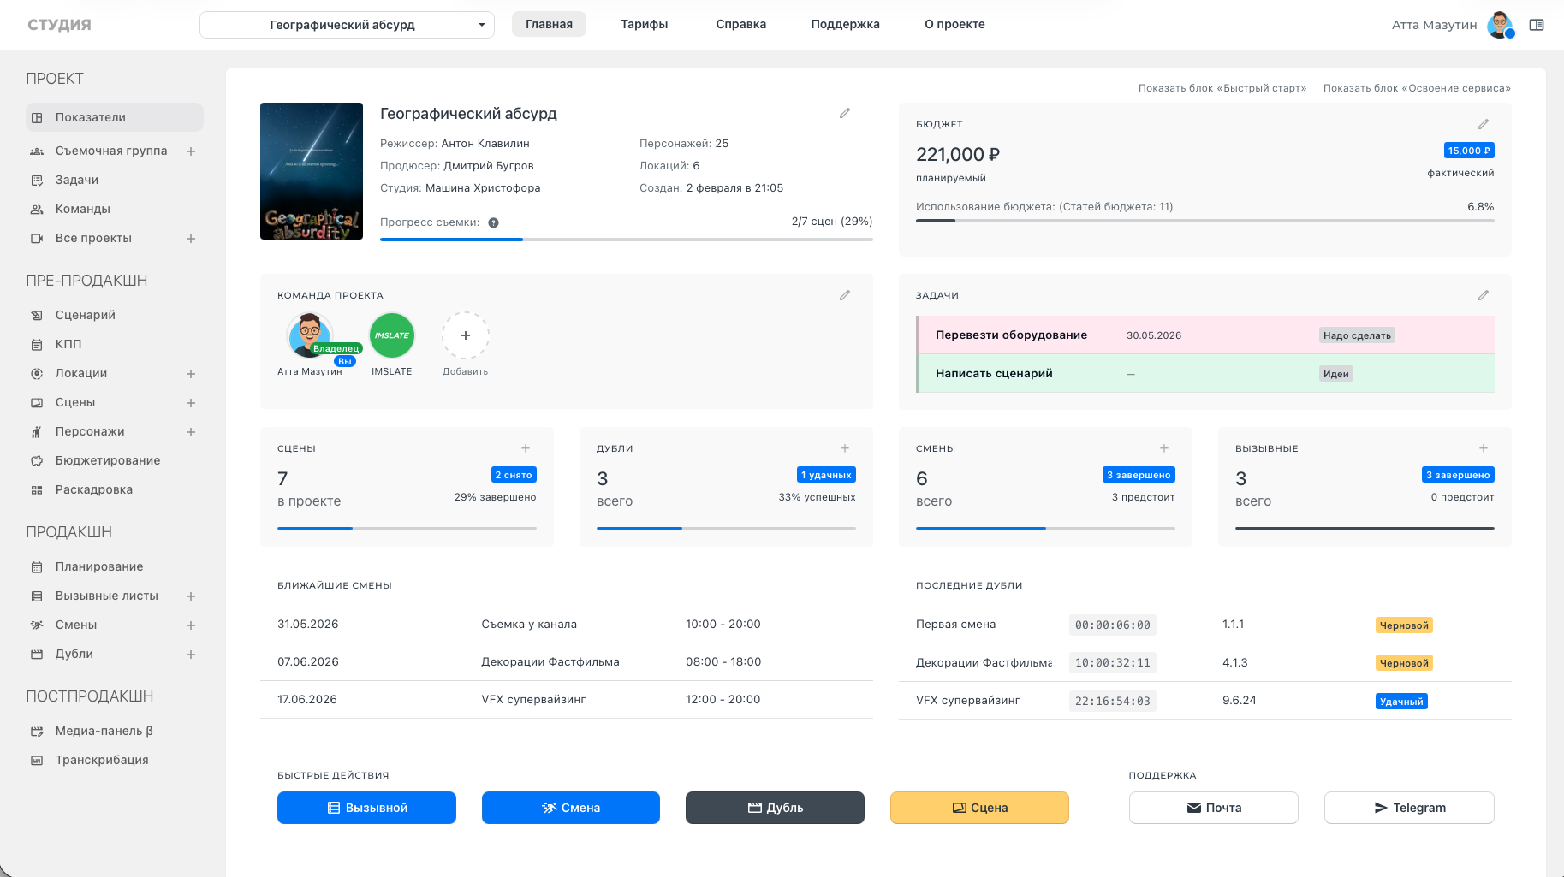
Task: Click the Сцены card progress bar
Action: 407,528
